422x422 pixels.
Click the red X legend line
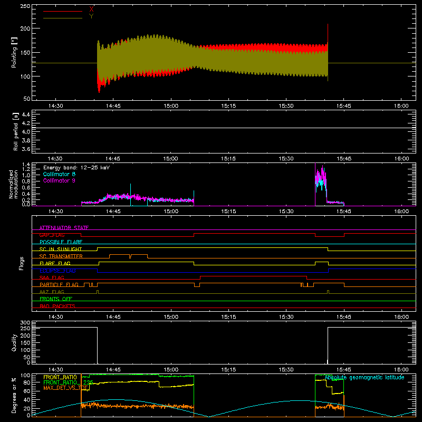[x=63, y=11]
